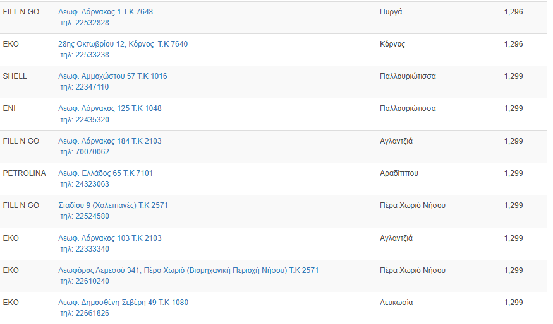The height and width of the screenshot is (324, 553).
Task: Click phone number 22610240
Action: [x=85, y=281]
